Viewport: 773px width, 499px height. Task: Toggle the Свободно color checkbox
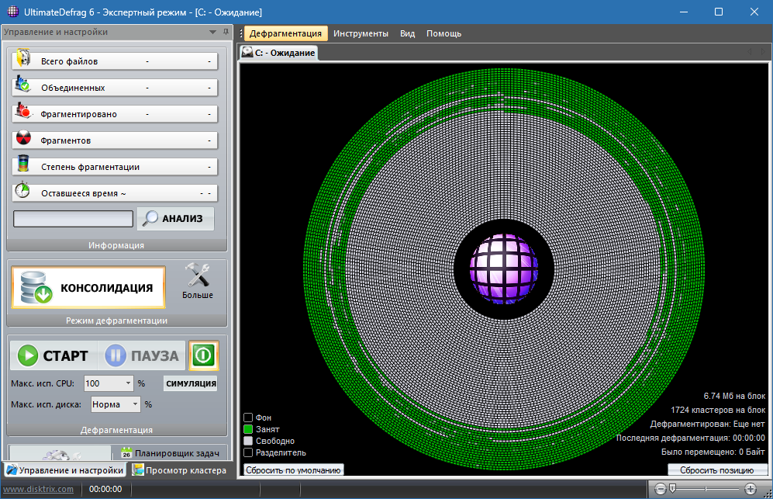[248, 441]
